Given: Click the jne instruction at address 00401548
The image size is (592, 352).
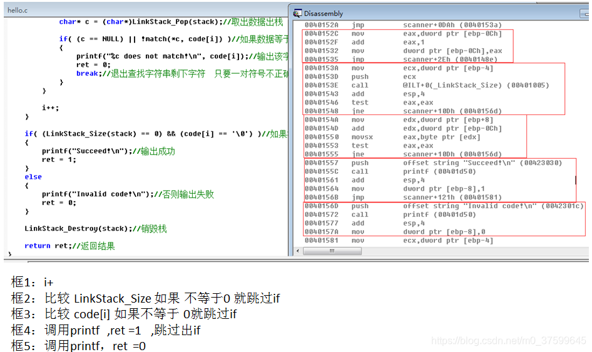Looking at the screenshot, I should point(403,111).
